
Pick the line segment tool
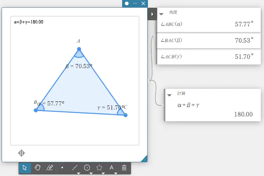tap(74, 167)
